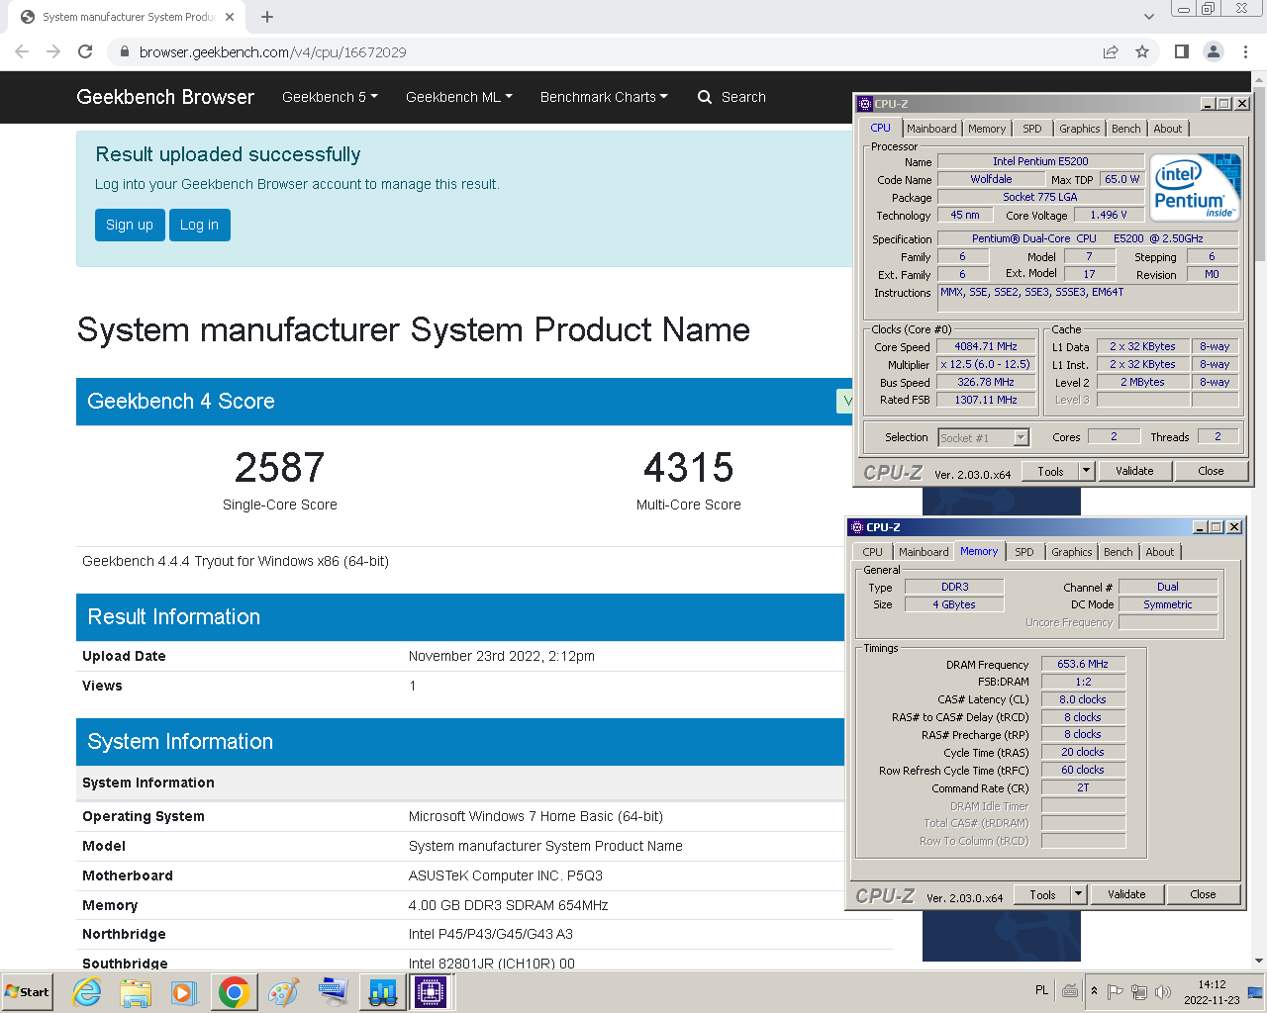Open Tools dropdown arrow in top CPU-Z

[x=1087, y=471]
